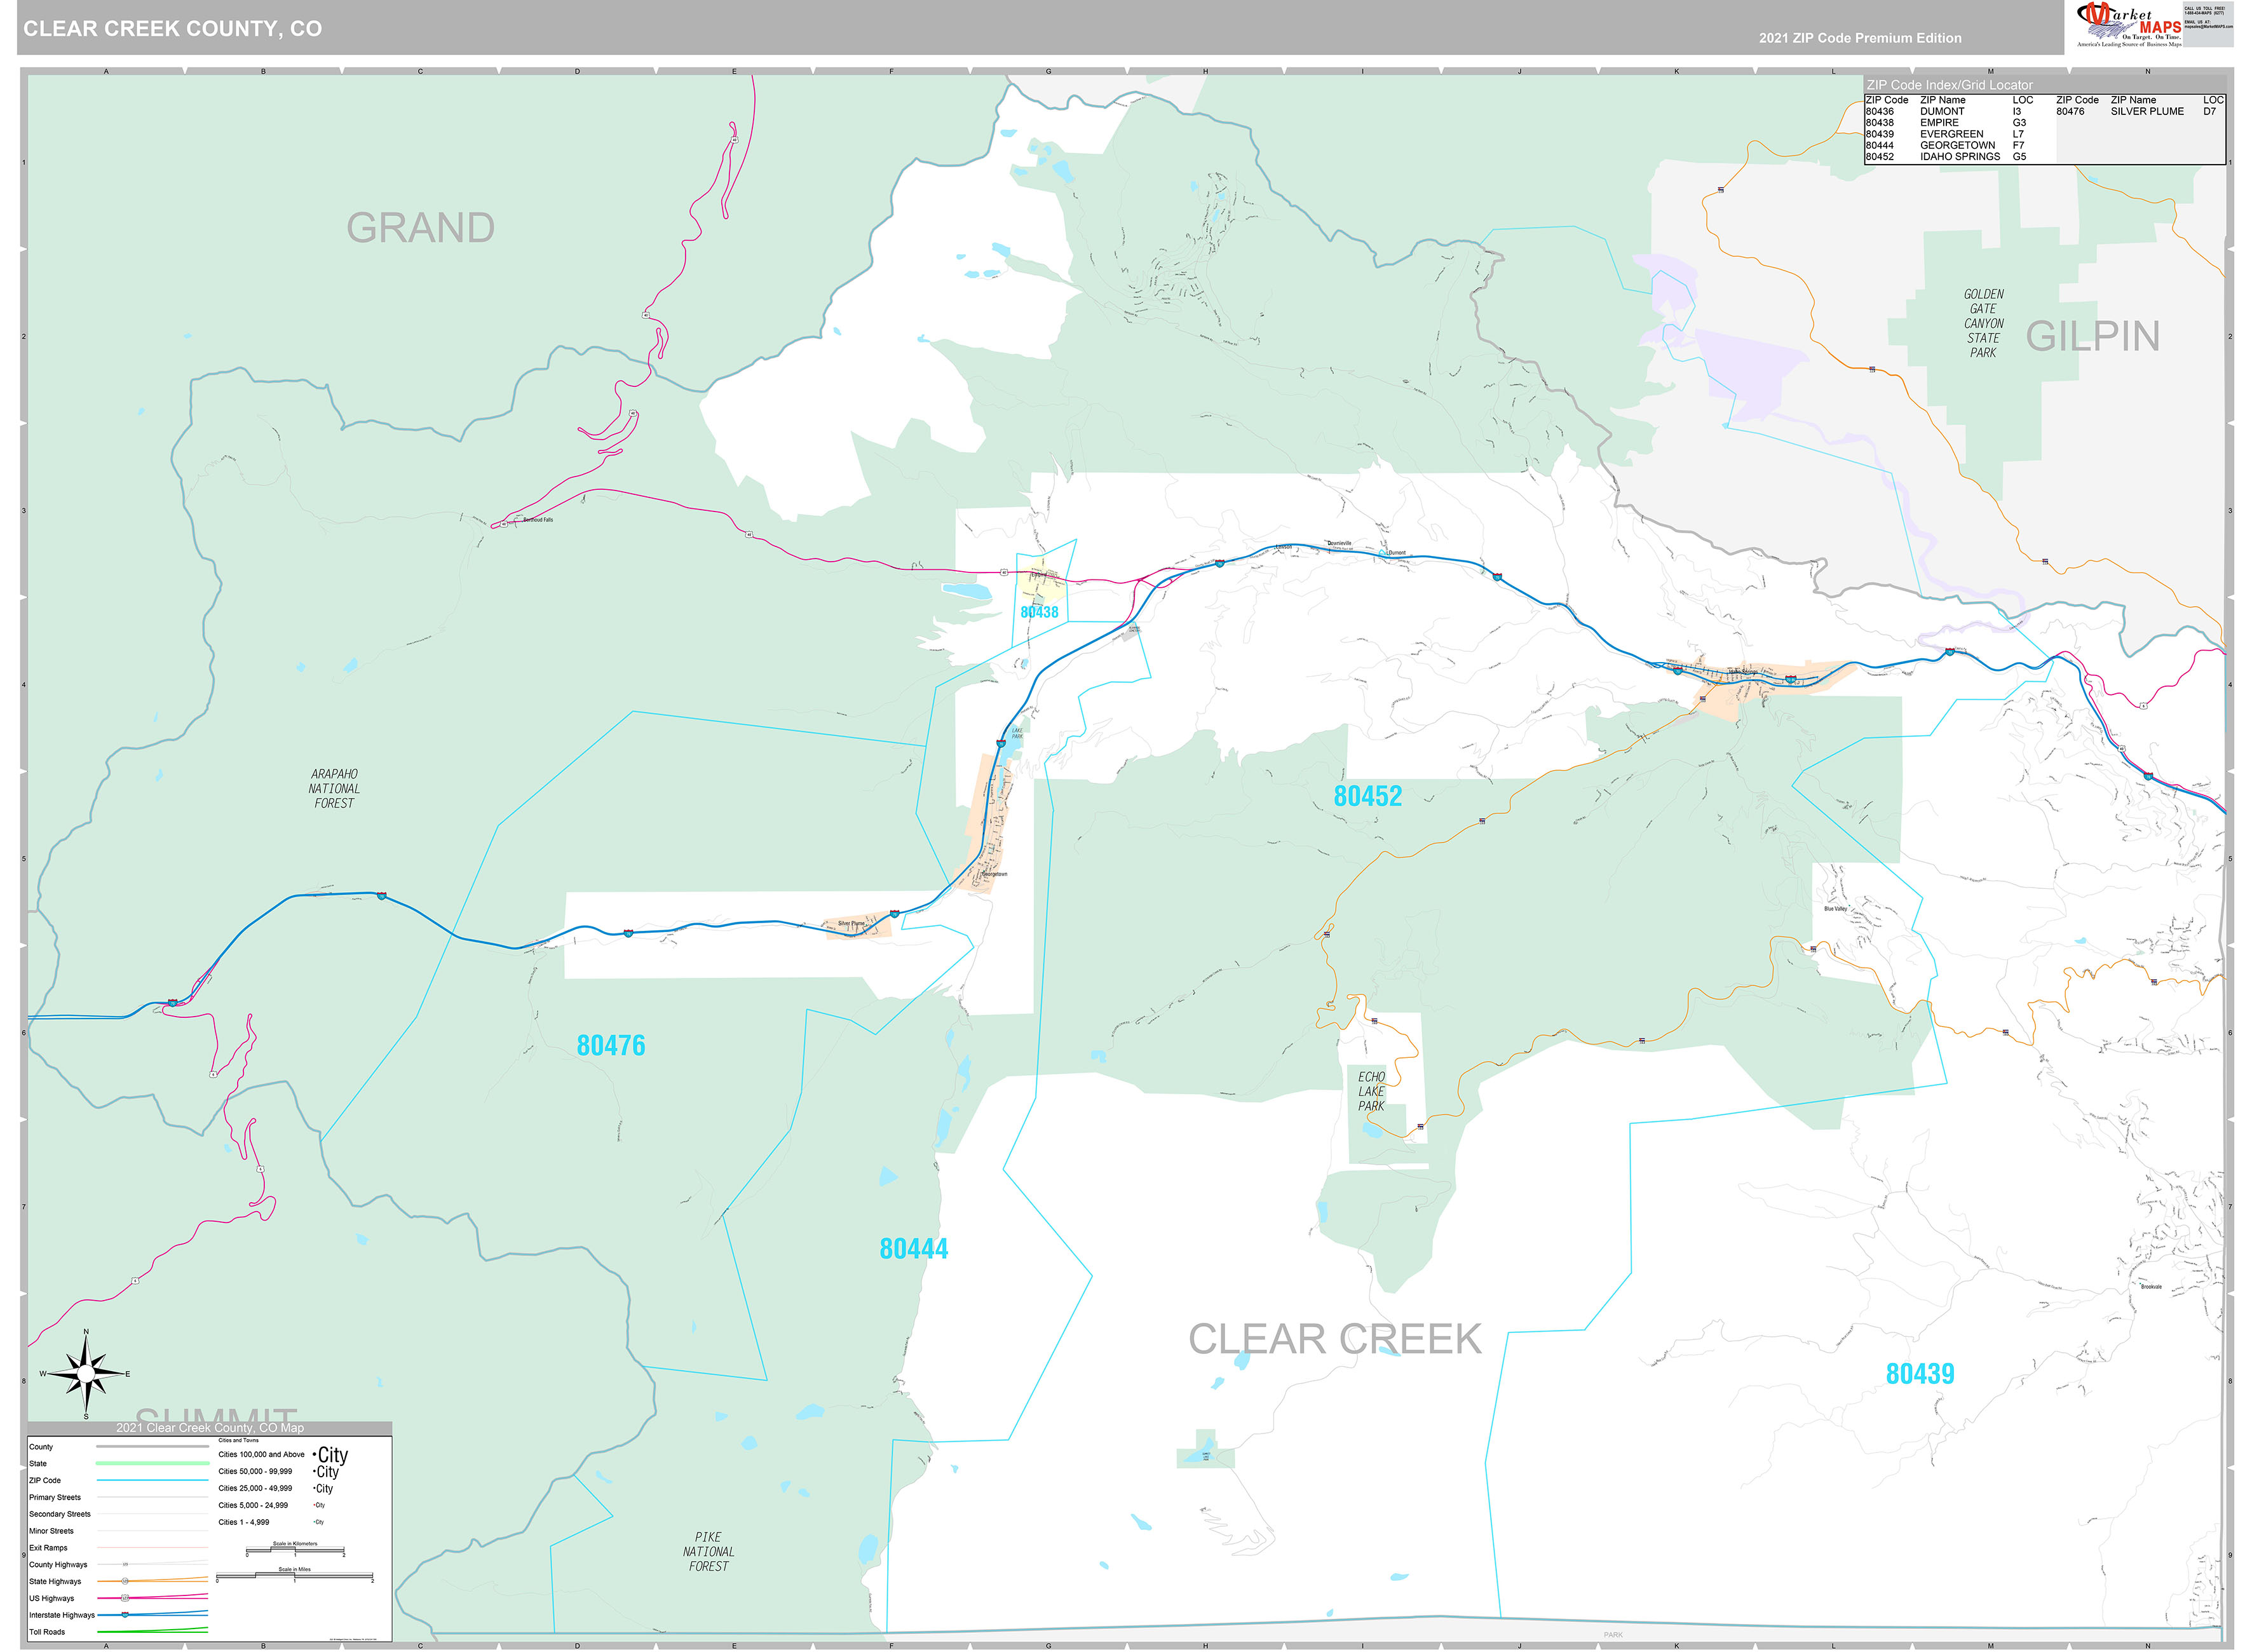
Task: Click 'Cities 100,000 and Above' legend entry
Action: click(x=262, y=1455)
